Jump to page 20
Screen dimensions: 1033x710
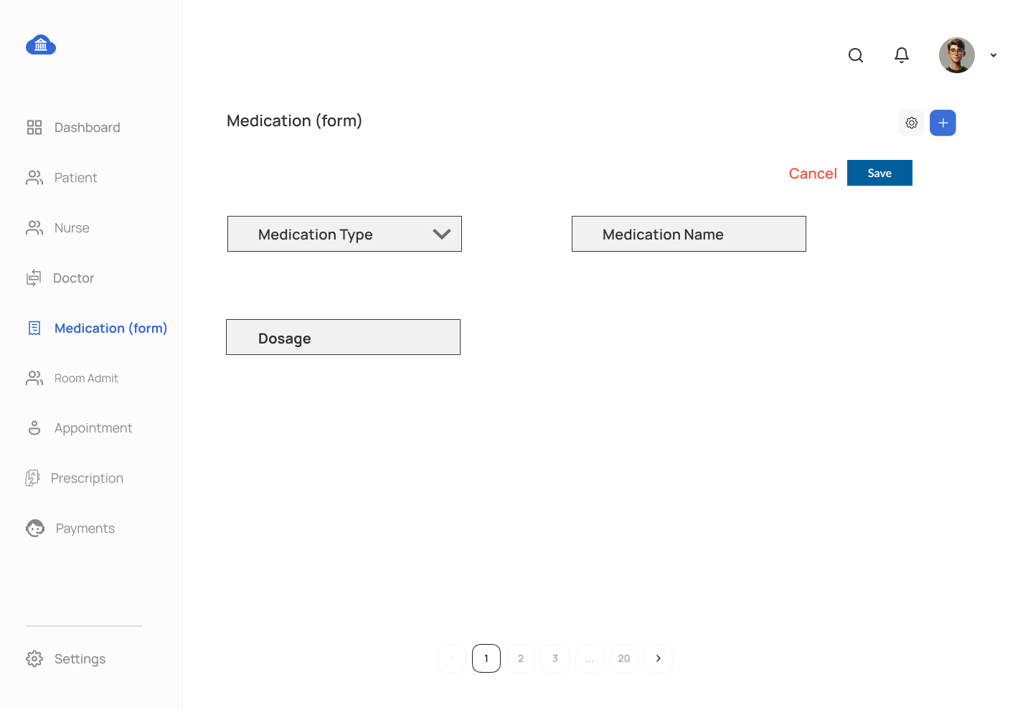point(624,658)
